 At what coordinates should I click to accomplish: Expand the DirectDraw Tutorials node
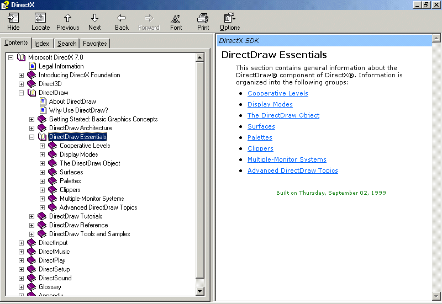coord(32,216)
